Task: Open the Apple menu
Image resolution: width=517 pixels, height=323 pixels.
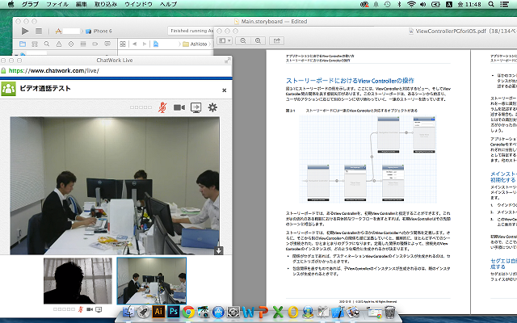Action: tap(11, 4)
